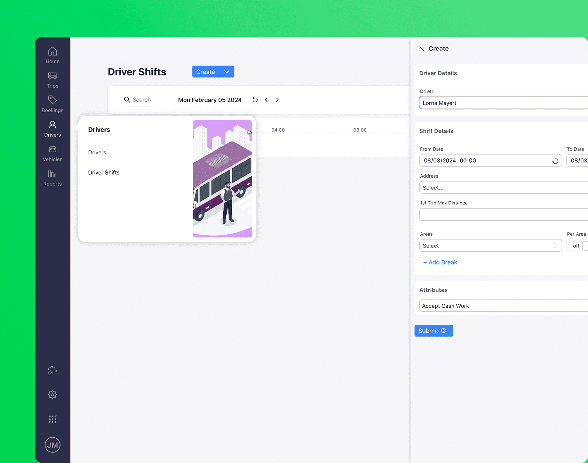Close the Create panel
The height and width of the screenshot is (463, 588).
(422, 49)
